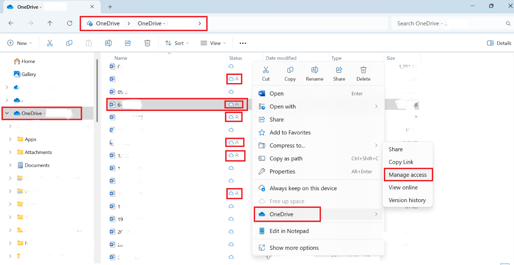Choose the Share icon atop the context menu

(339, 74)
